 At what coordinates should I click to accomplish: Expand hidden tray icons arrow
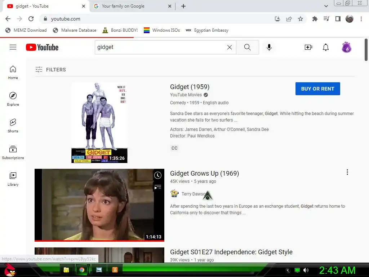coord(288,270)
